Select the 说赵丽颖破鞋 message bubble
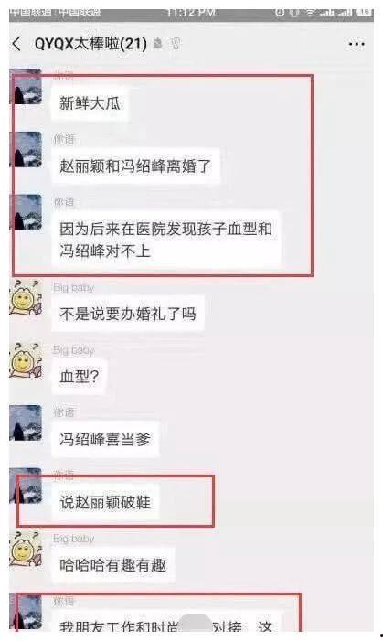383x641 pixels. click(x=105, y=502)
